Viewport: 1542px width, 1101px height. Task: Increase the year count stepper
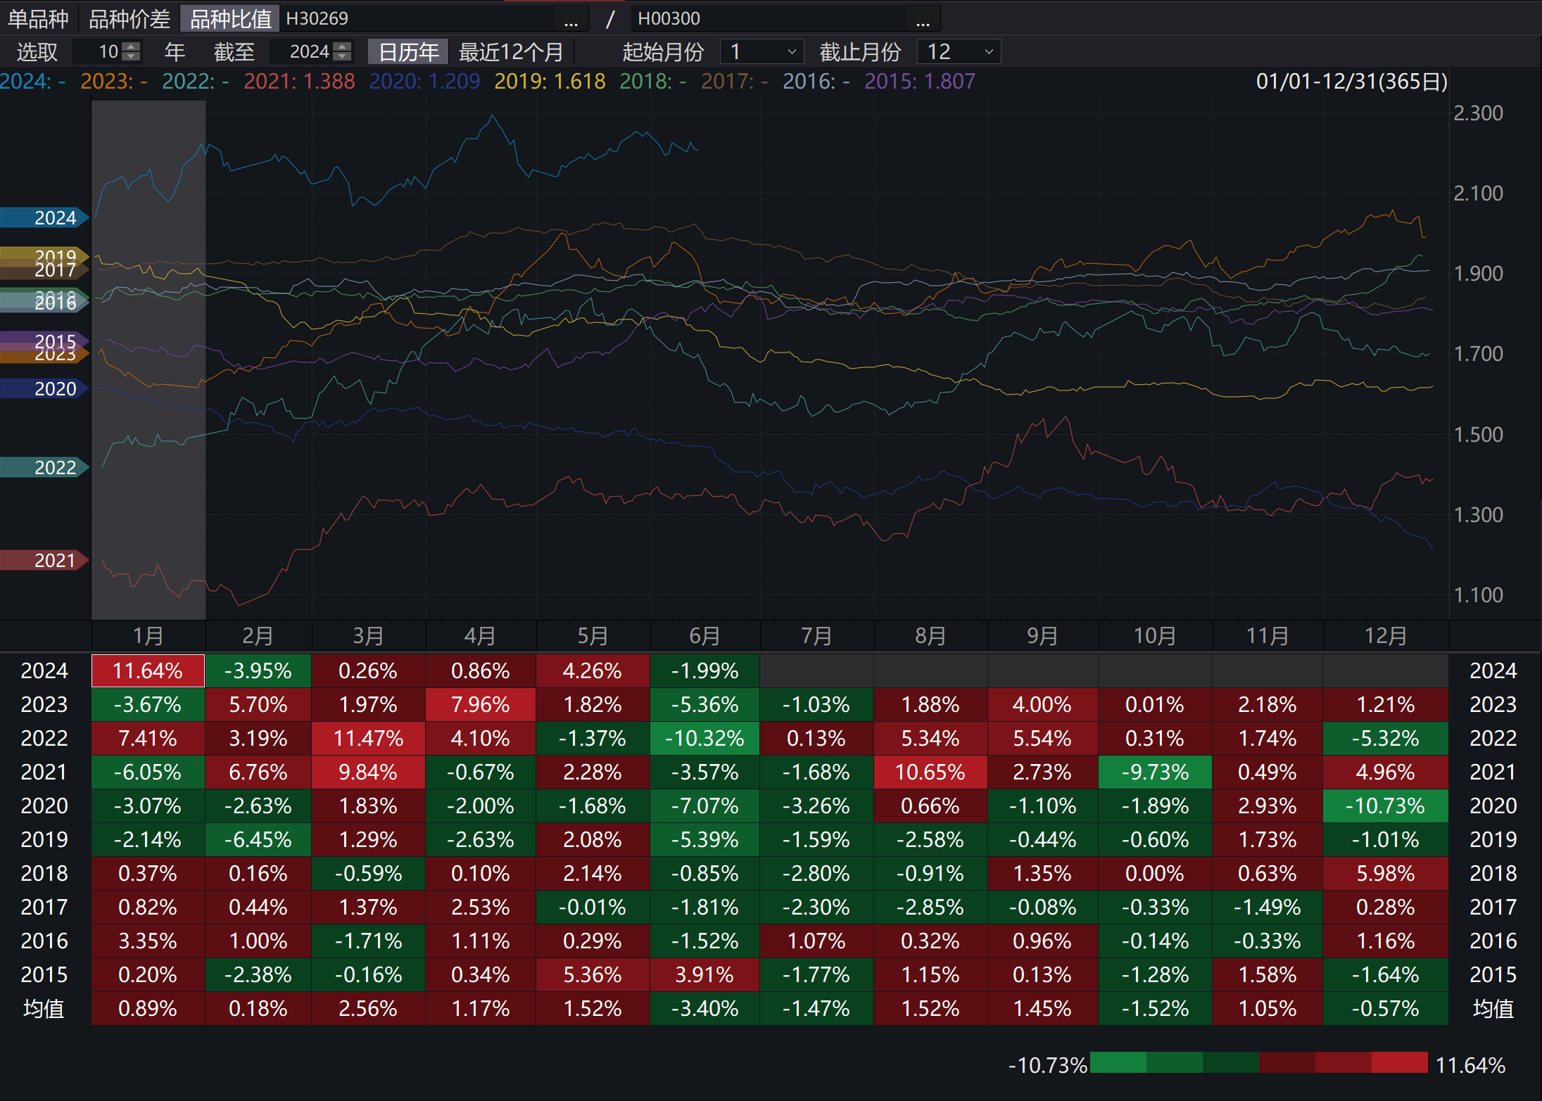coord(132,46)
